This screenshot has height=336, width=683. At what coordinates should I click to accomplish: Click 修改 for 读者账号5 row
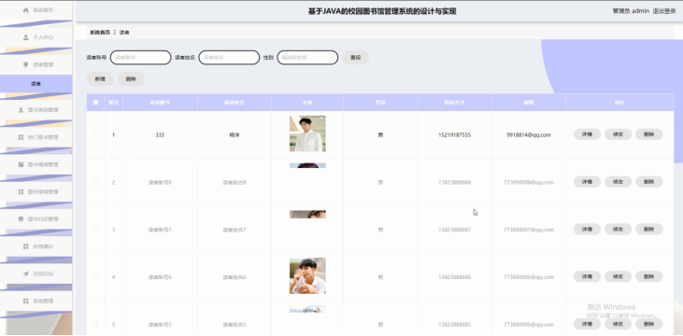pyautogui.click(x=619, y=324)
